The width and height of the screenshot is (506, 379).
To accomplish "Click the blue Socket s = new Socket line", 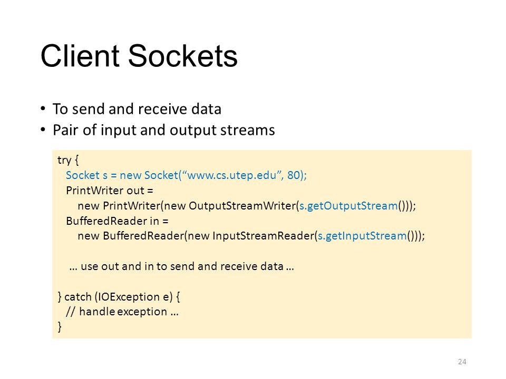I will coord(186,175).
